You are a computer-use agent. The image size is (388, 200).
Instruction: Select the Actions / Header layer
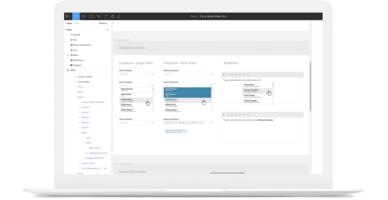point(85,77)
